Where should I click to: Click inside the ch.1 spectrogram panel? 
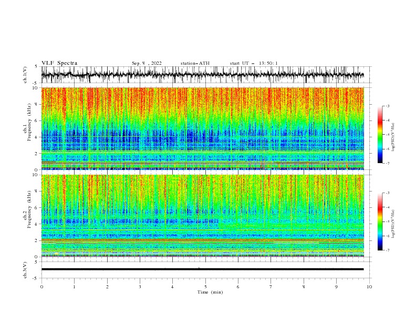202,128
